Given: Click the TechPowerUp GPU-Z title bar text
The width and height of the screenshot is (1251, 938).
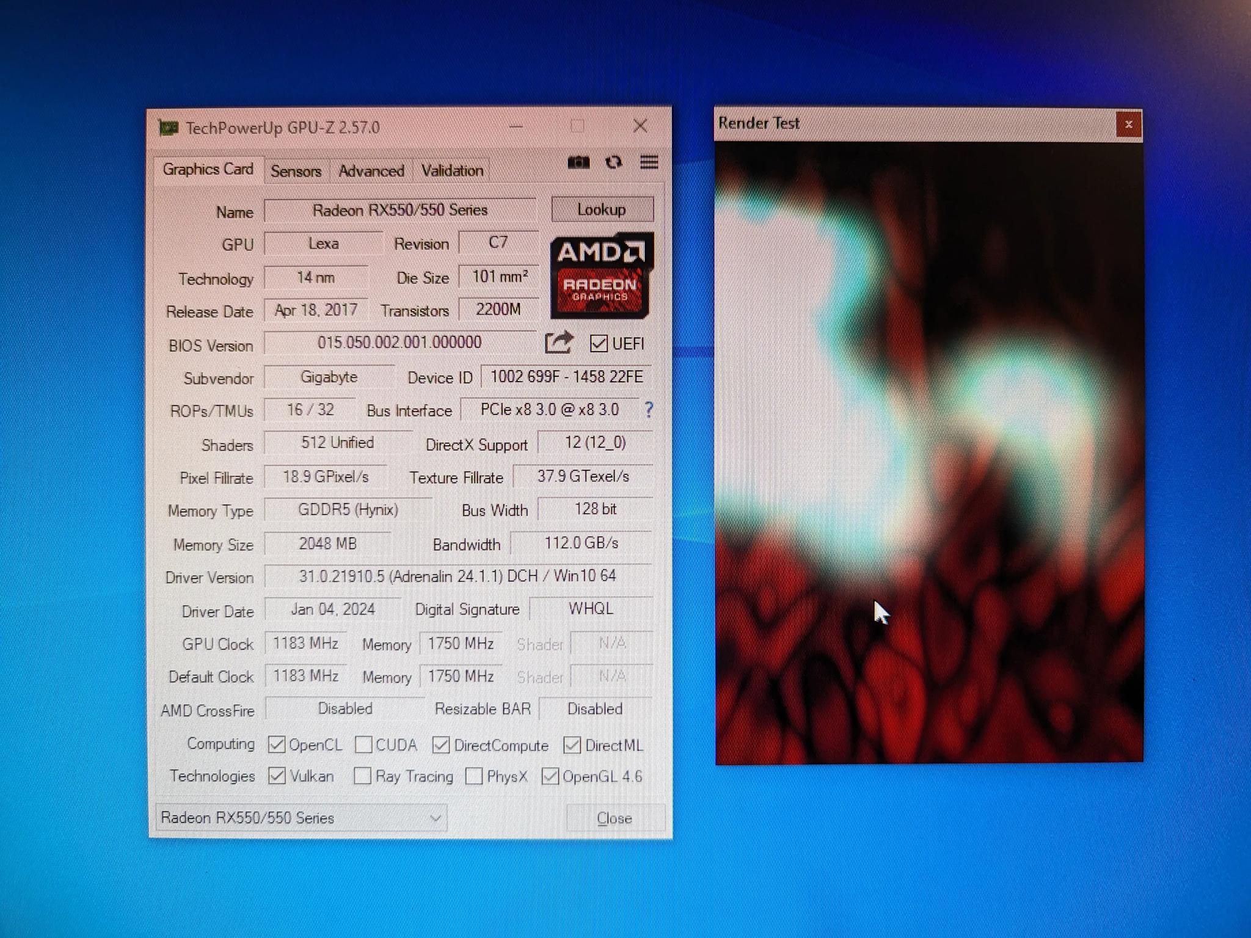Looking at the screenshot, I should 283,128.
